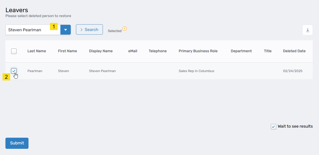Expand the person dropdown arrow

pyautogui.click(x=66, y=30)
